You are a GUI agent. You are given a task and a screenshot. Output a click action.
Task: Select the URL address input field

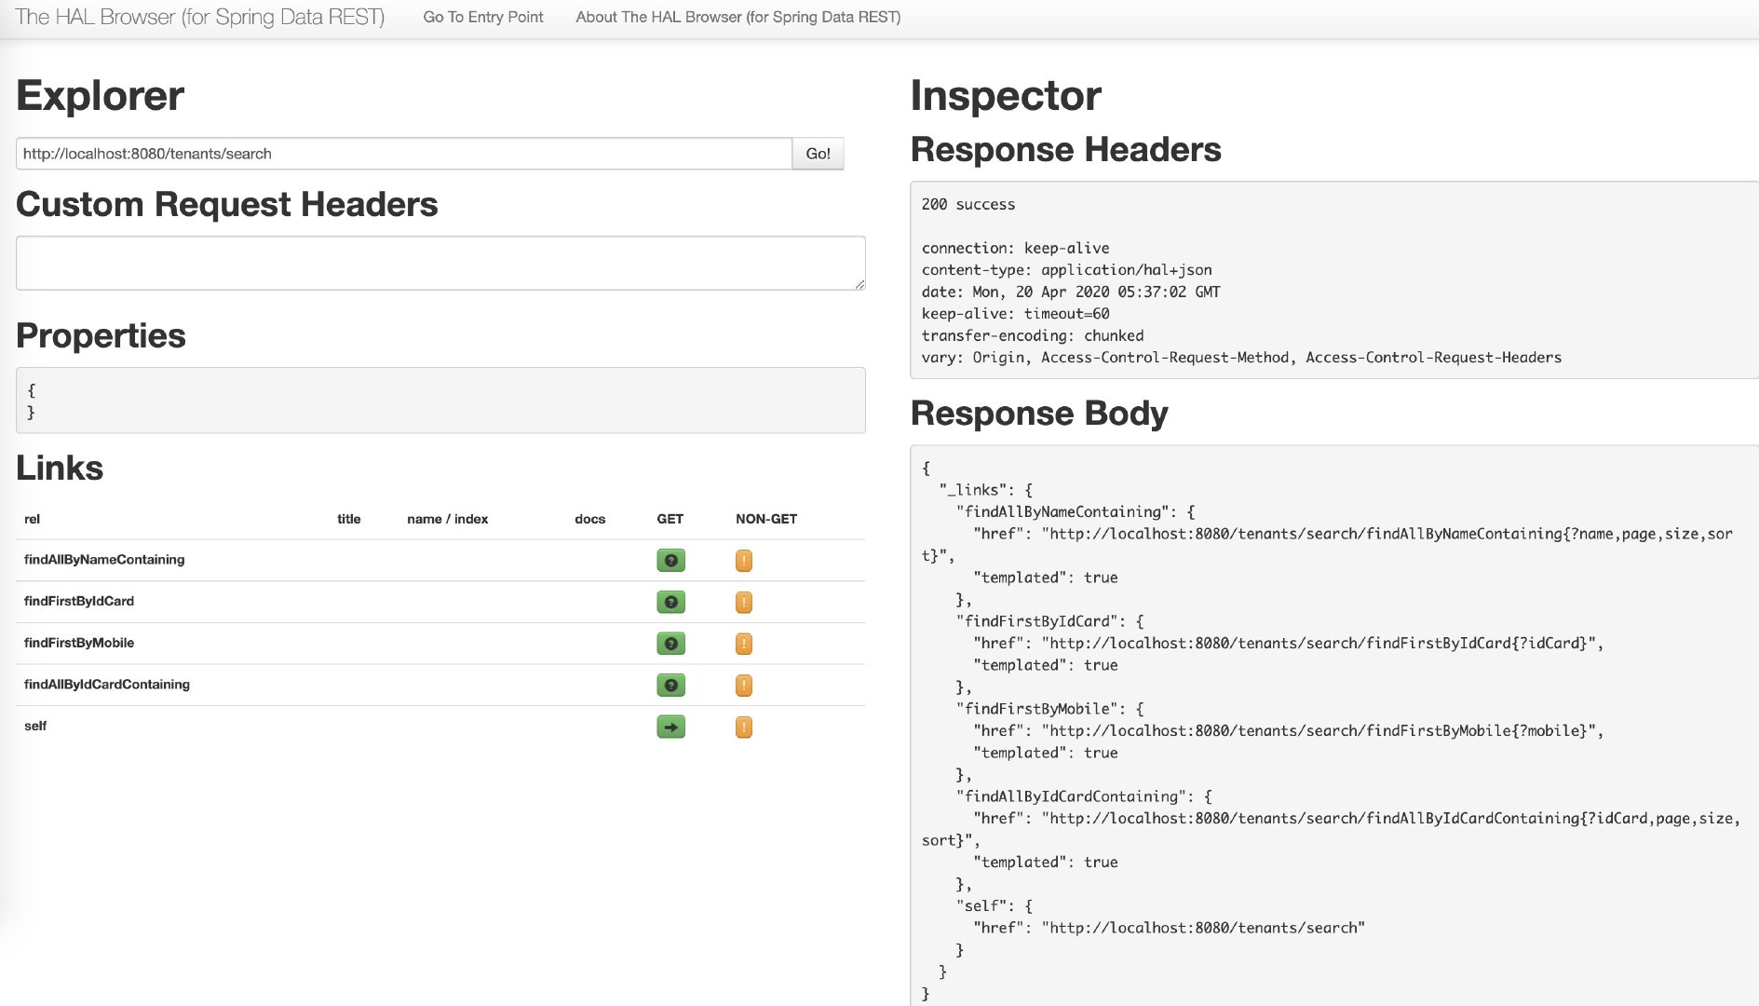[x=405, y=153]
